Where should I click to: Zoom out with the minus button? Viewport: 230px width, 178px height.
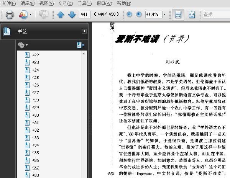click(x=129, y=15)
